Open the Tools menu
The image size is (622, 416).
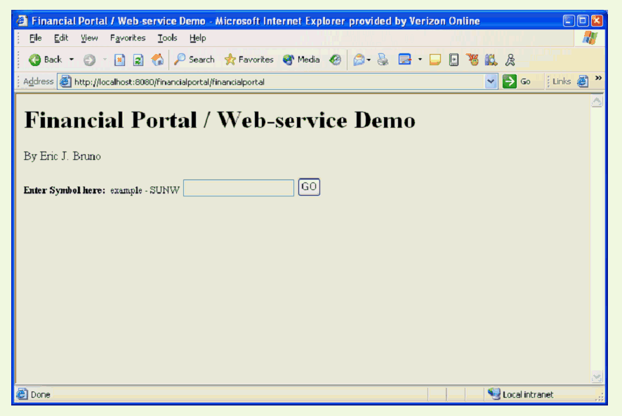coord(167,38)
